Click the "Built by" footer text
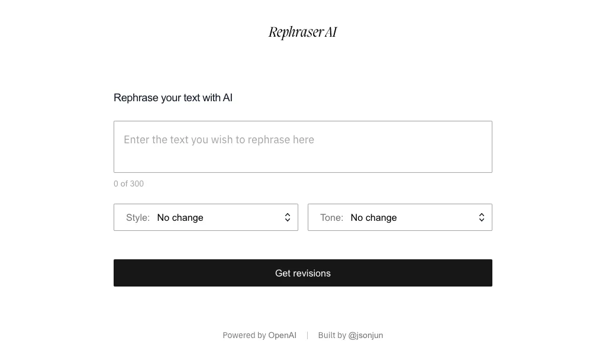The width and height of the screenshot is (606, 341). pyautogui.click(x=332, y=335)
